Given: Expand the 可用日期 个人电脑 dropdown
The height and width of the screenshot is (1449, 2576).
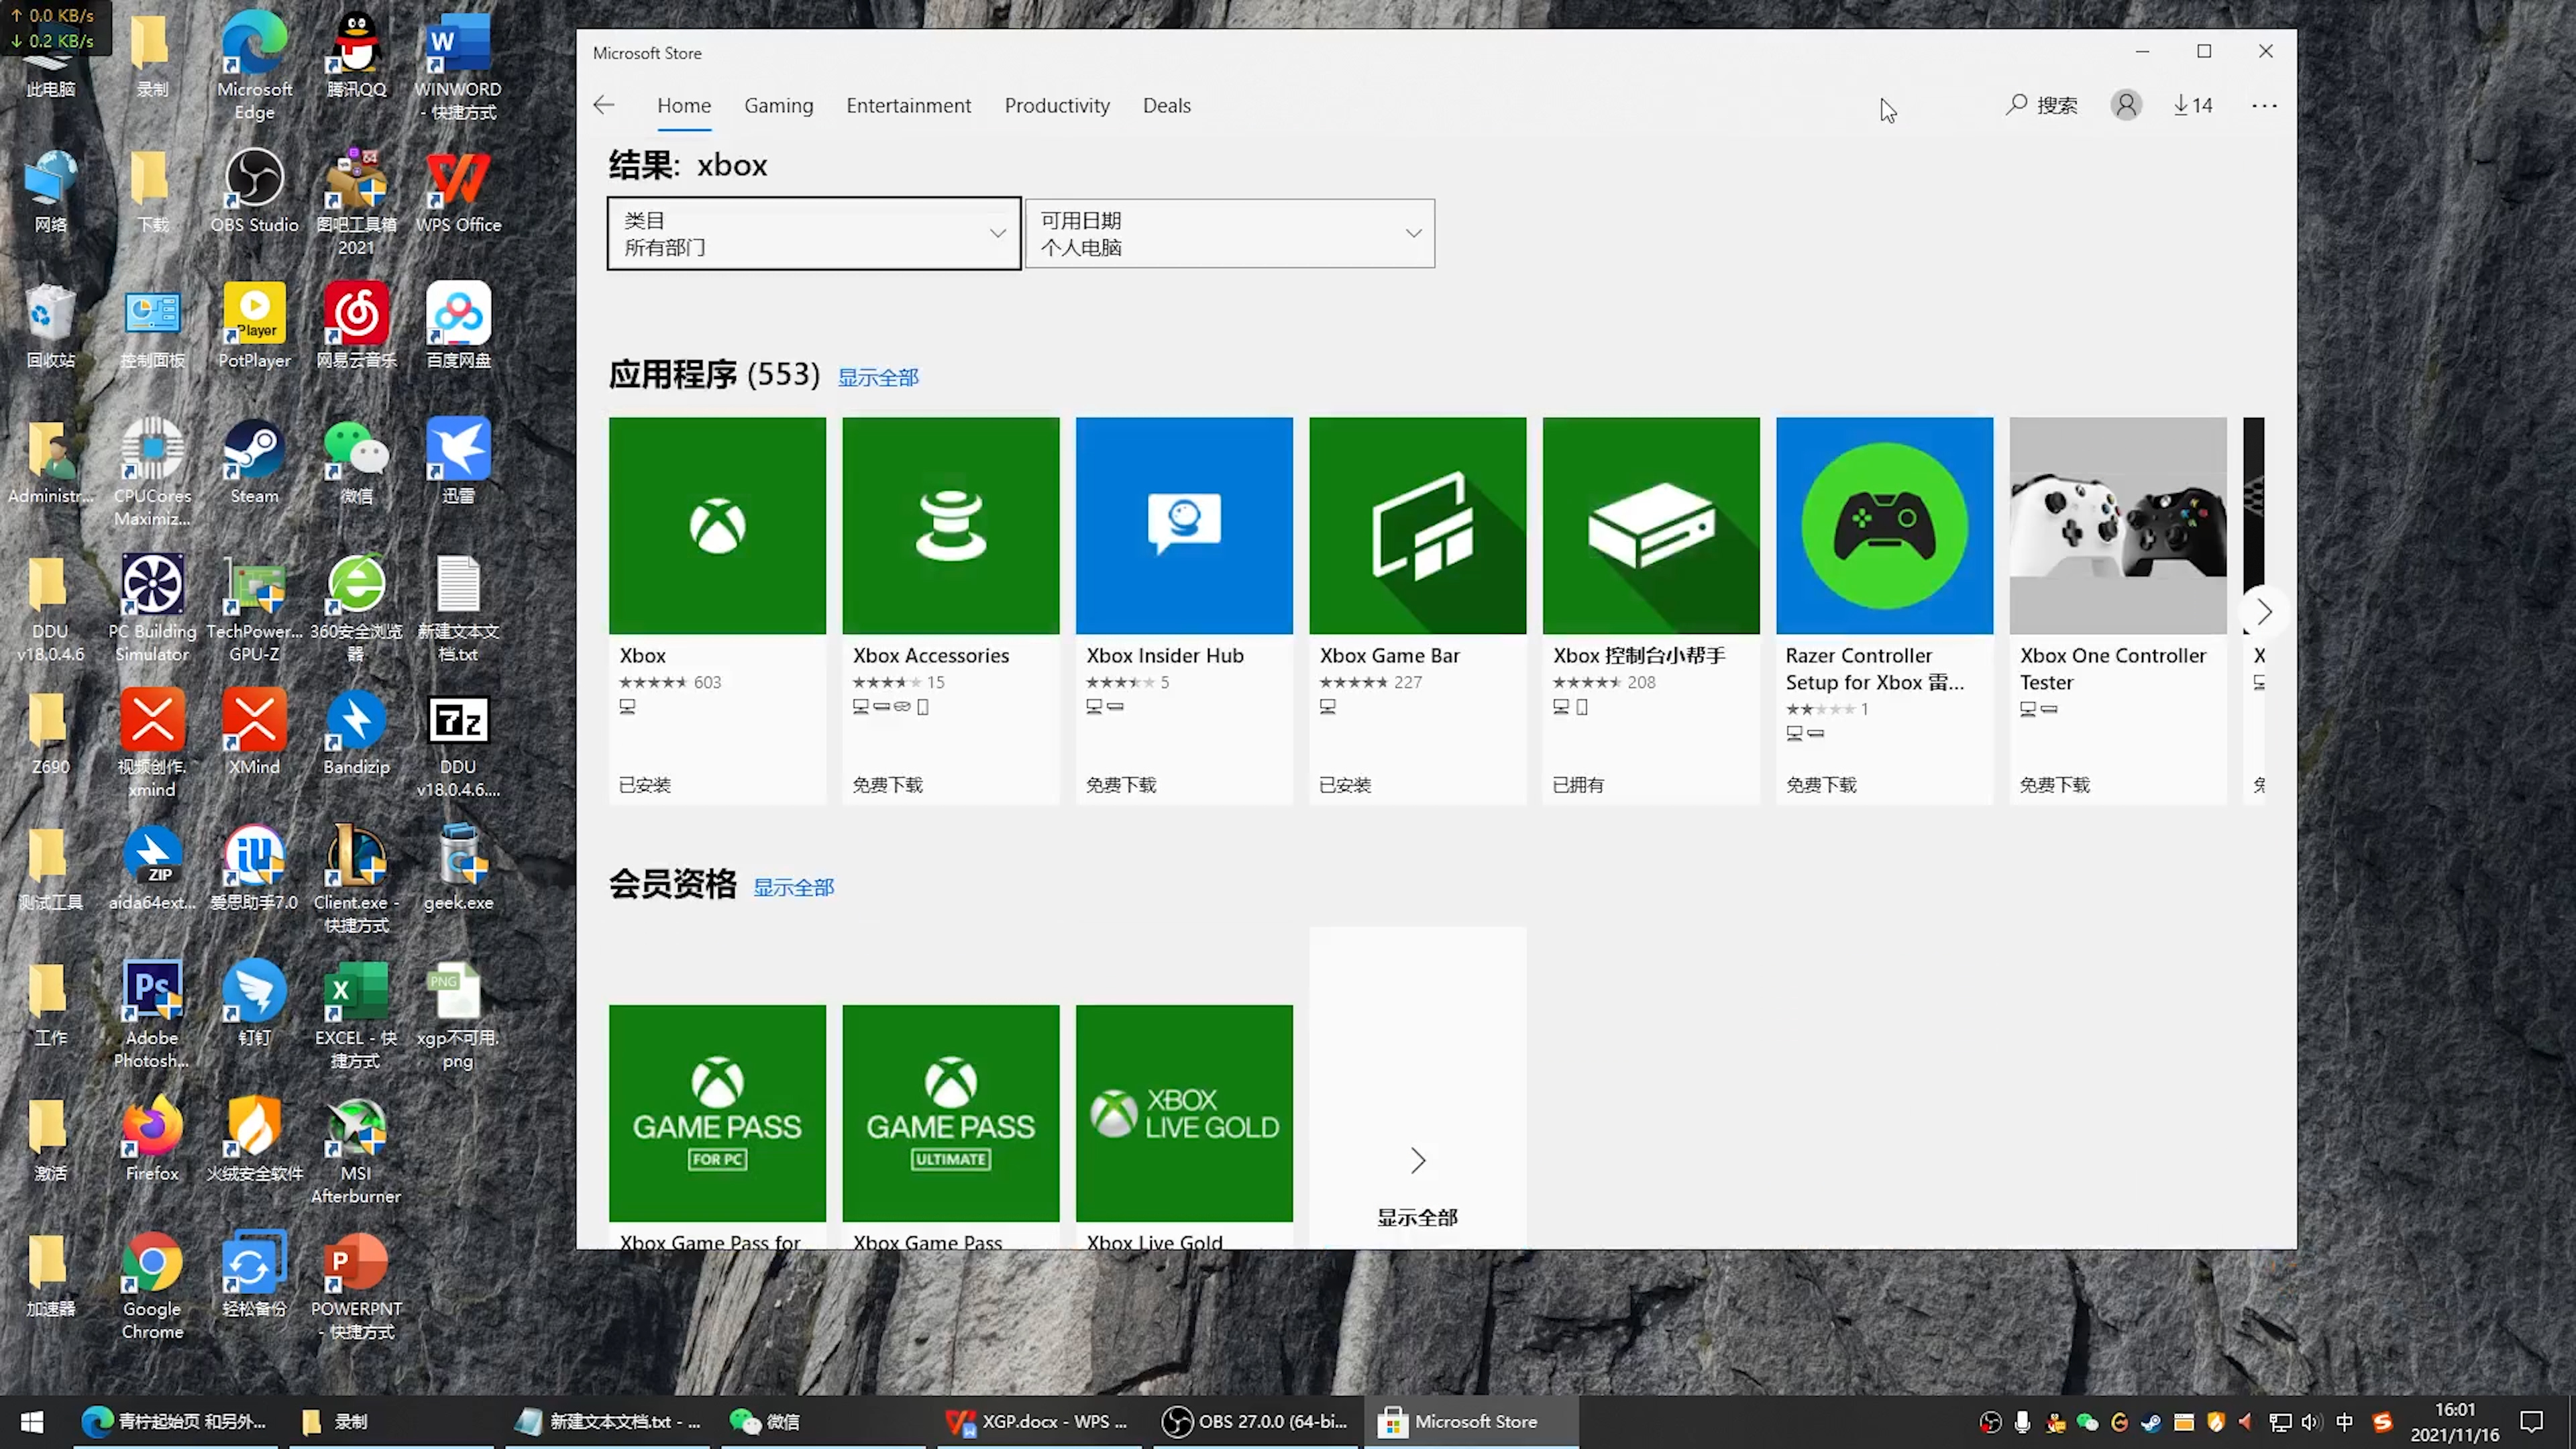Looking at the screenshot, I should coord(1229,233).
